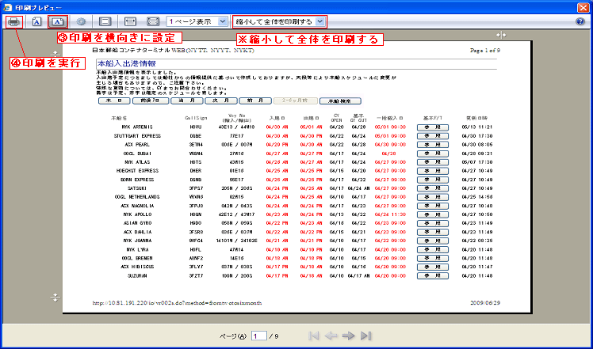Go to the first page using navigation arrow
Image resolution: width=593 pixels, height=349 pixels.
click(314, 336)
